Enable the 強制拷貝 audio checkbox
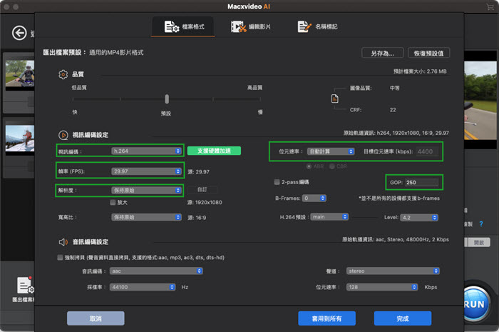 (60, 258)
